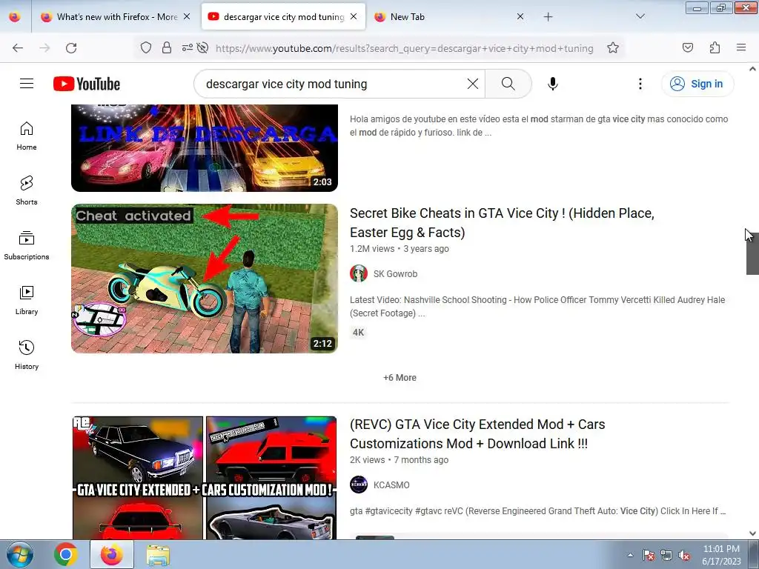
Task: Open YouTube settings three-dot menu
Action: pos(640,84)
